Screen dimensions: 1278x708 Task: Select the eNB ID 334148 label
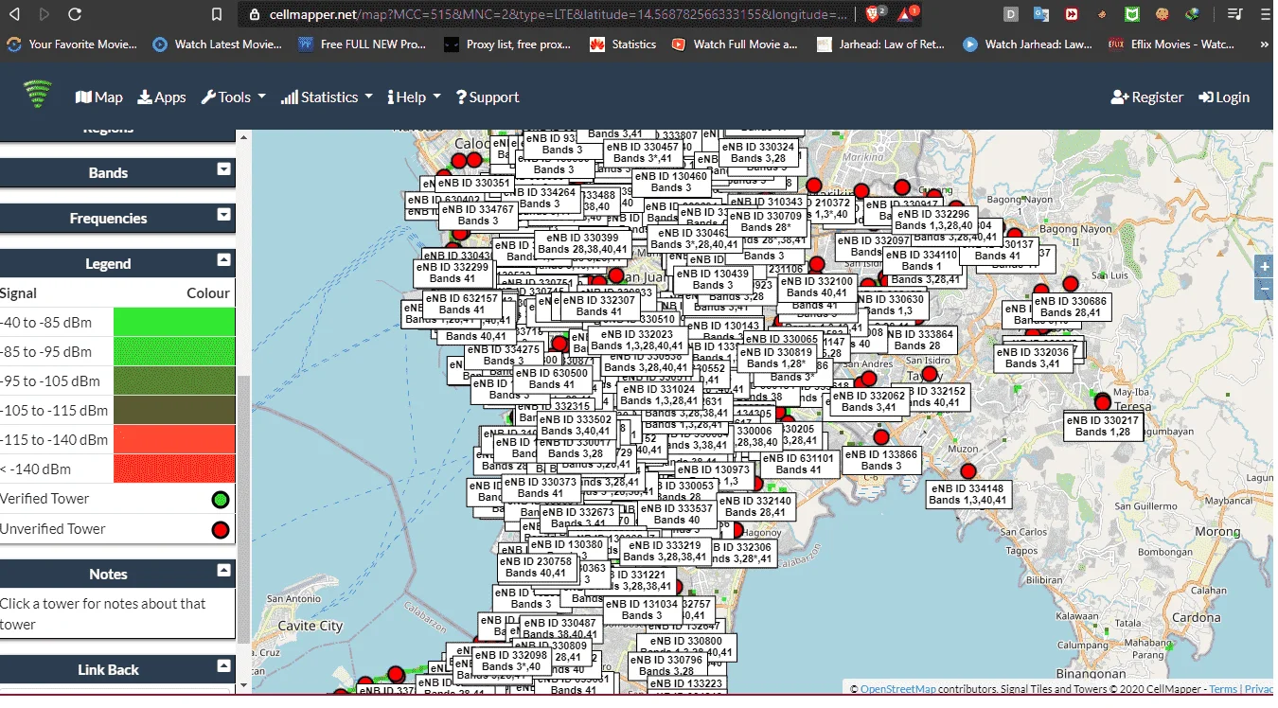coord(967,494)
